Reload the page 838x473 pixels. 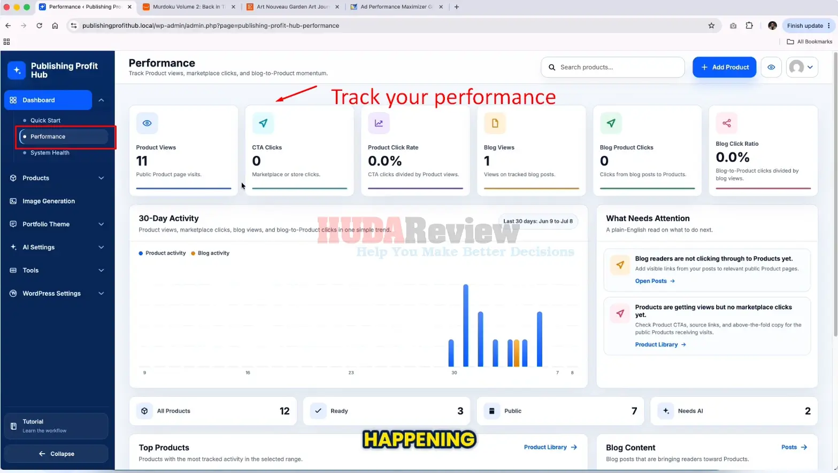tap(39, 26)
